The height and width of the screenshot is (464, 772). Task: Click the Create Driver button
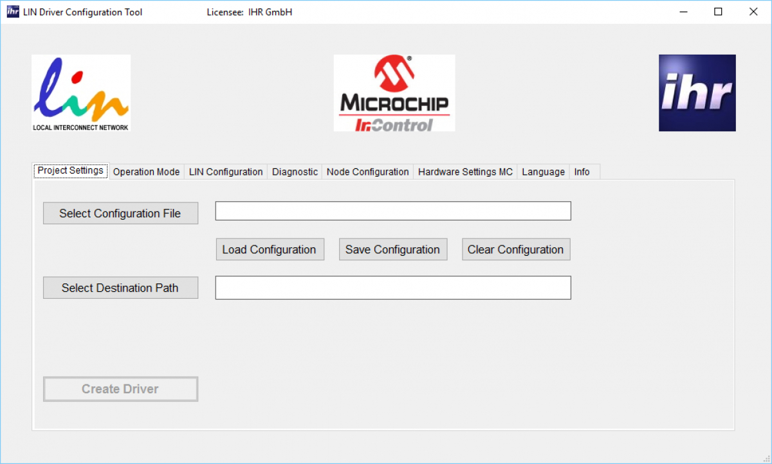click(120, 389)
